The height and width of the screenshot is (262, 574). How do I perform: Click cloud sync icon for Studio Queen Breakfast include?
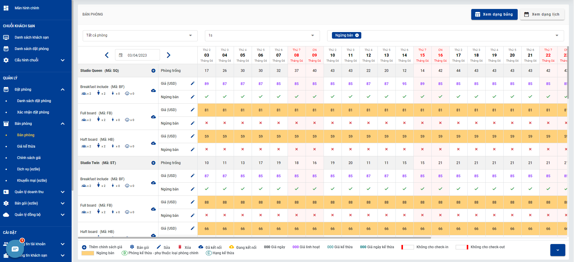click(x=153, y=90)
